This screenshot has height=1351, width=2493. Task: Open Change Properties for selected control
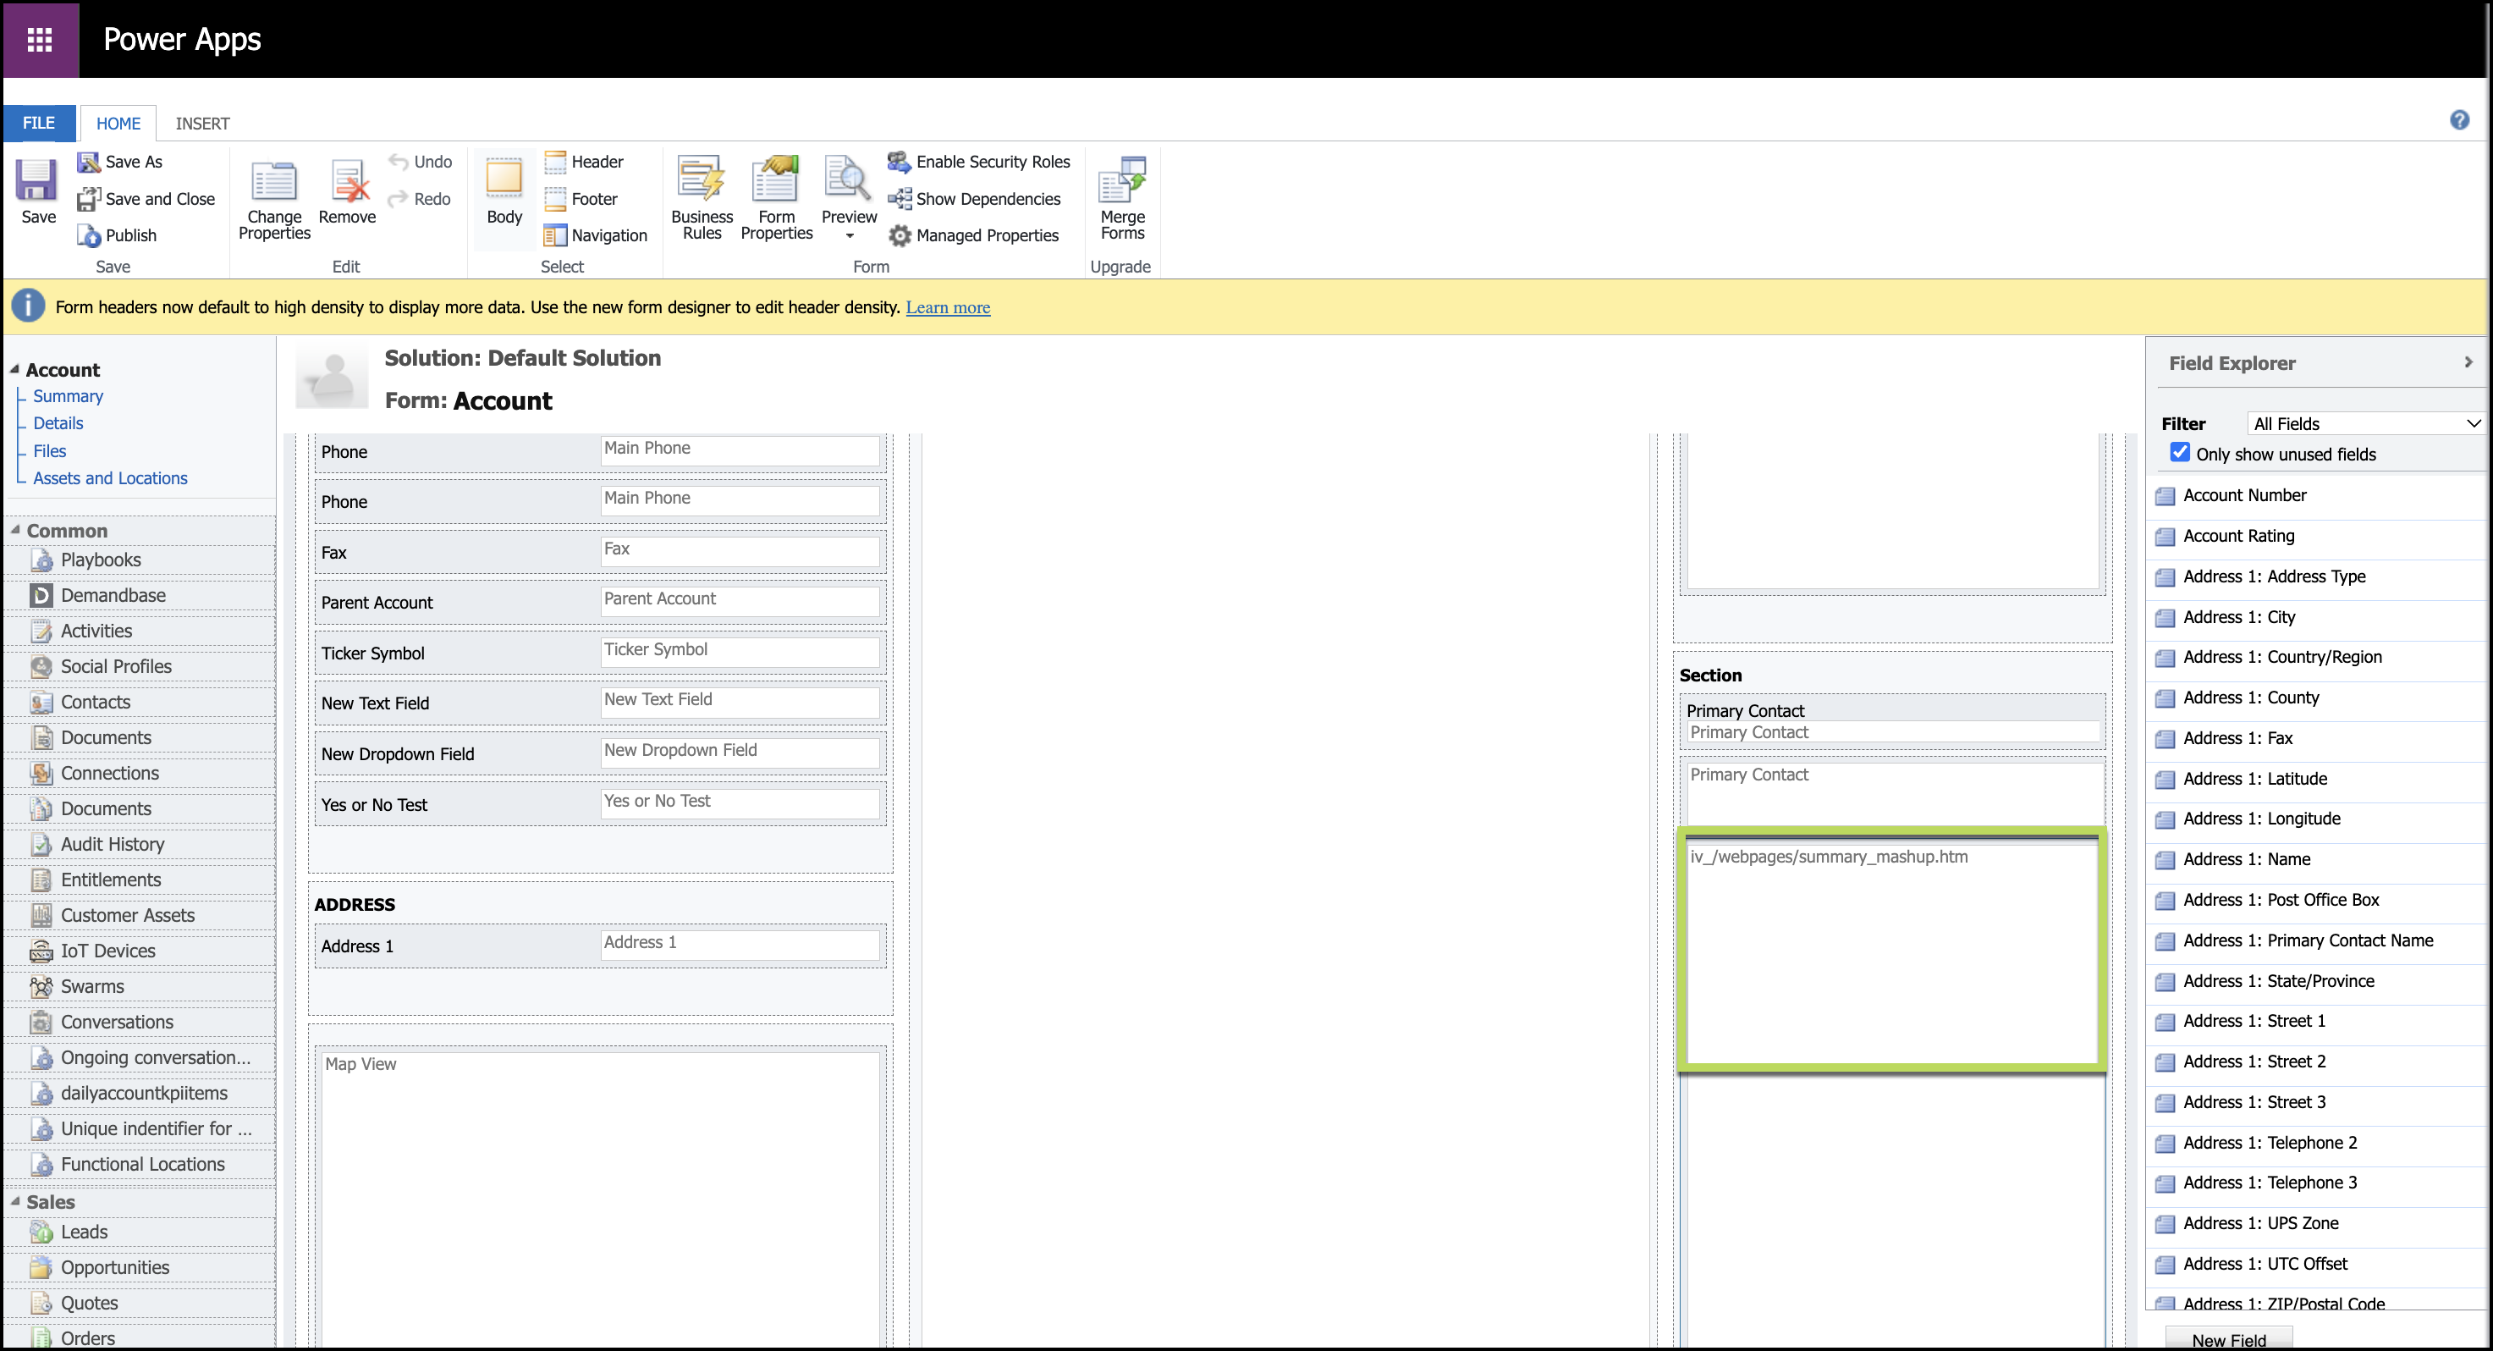274,182
